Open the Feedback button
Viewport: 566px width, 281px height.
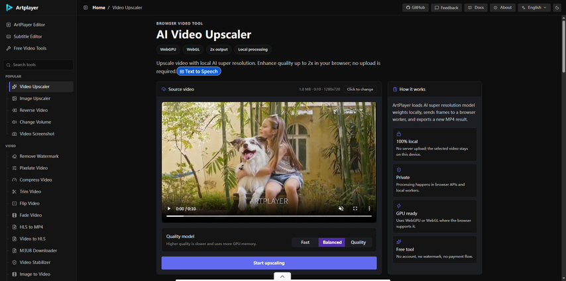click(x=447, y=7)
